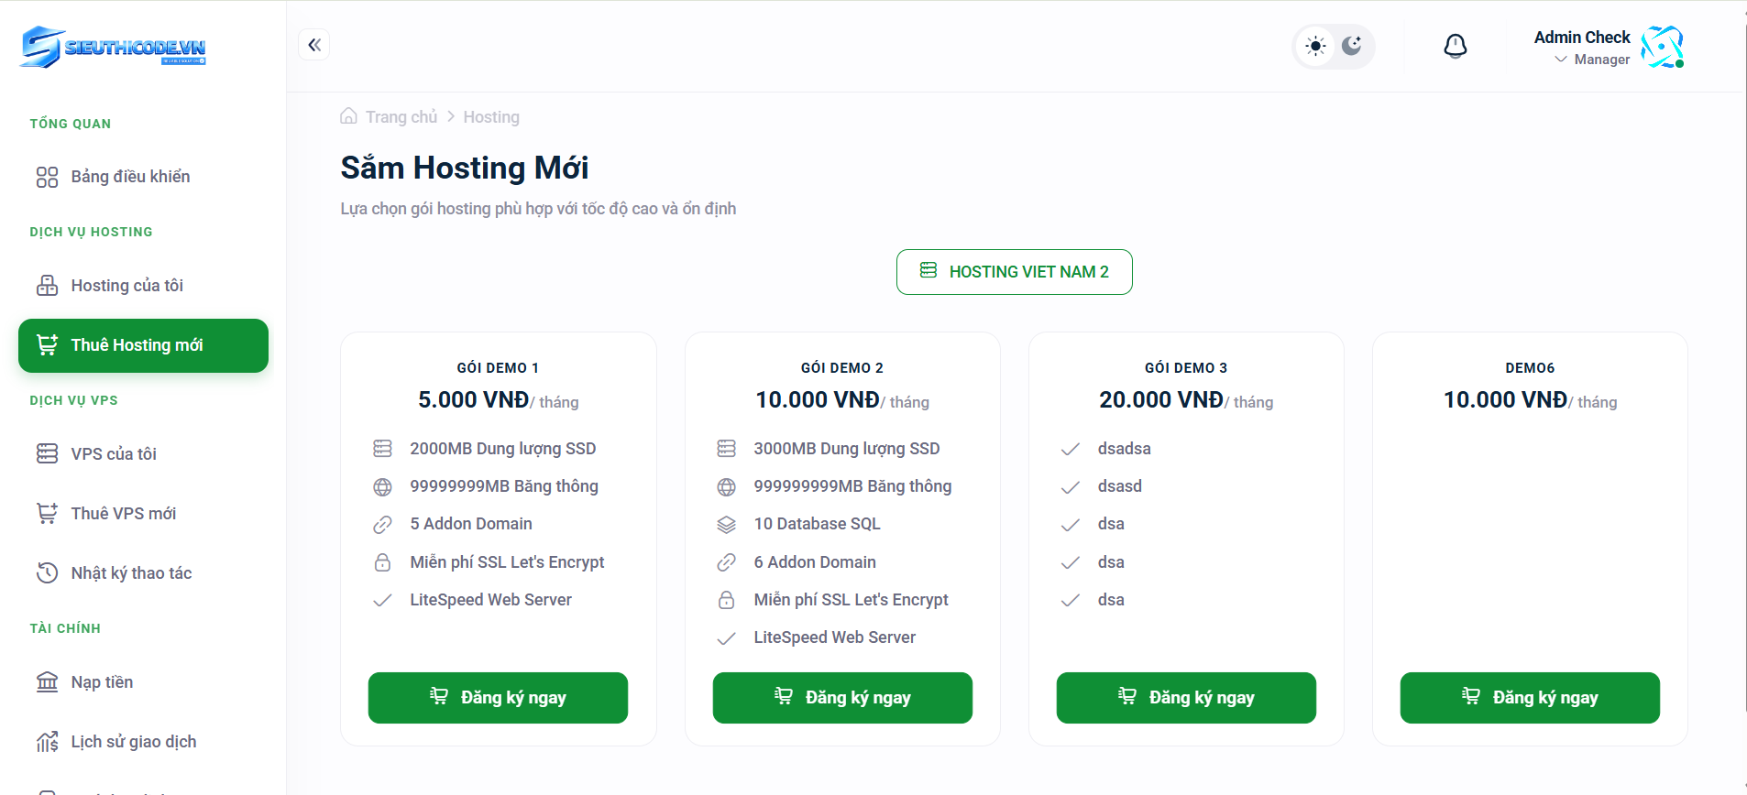Open Lịch sử giao dịch menu item
Image resolution: width=1747 pixels, height=795 pixels.
pyautogui.click(x=133, y=742)
